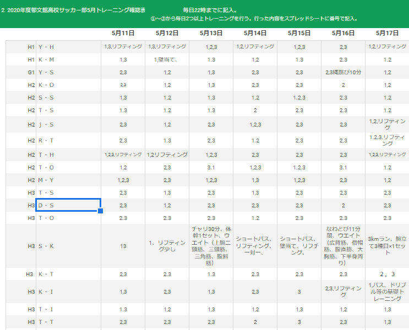
Task: Click the blue fill handle on D・S cell
Action: point(100,211)
